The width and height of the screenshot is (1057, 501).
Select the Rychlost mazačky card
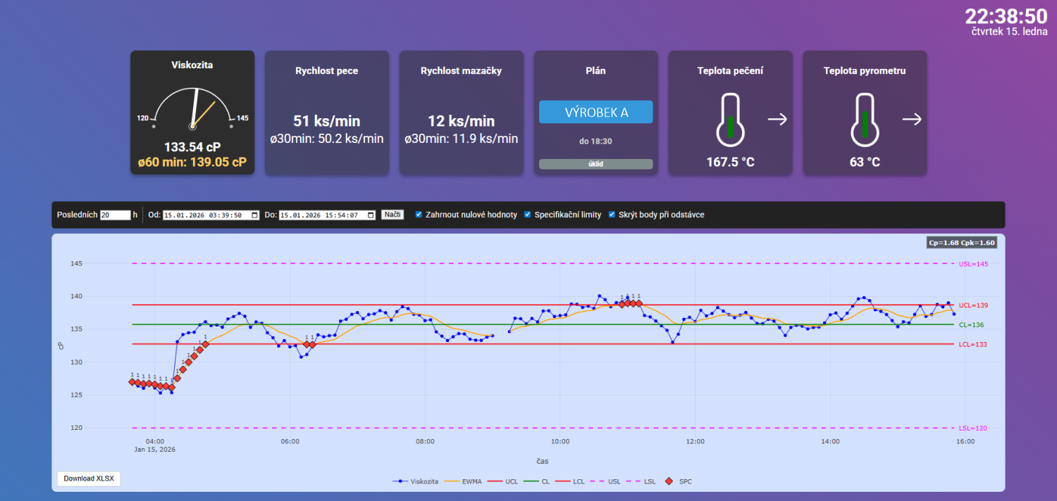[461, 113]
